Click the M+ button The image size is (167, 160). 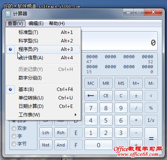pos(136,83)
